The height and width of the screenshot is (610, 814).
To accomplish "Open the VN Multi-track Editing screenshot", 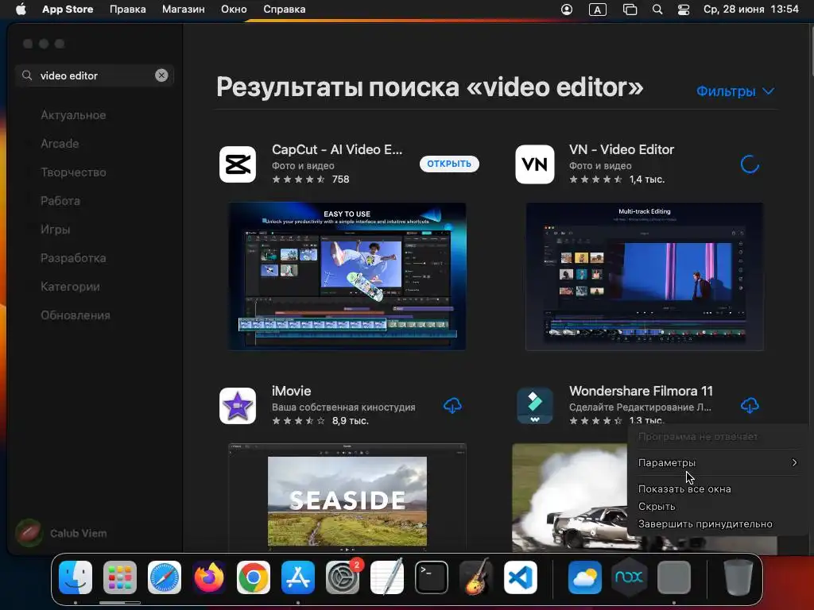I will point(644,276).
